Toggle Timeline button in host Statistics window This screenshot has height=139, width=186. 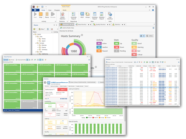pos(101,82)
